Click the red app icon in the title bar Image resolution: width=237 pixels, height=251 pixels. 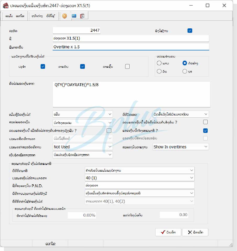point(5,6)
